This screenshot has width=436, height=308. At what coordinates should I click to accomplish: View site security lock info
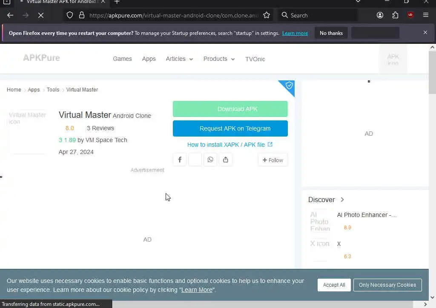[82, 15]
